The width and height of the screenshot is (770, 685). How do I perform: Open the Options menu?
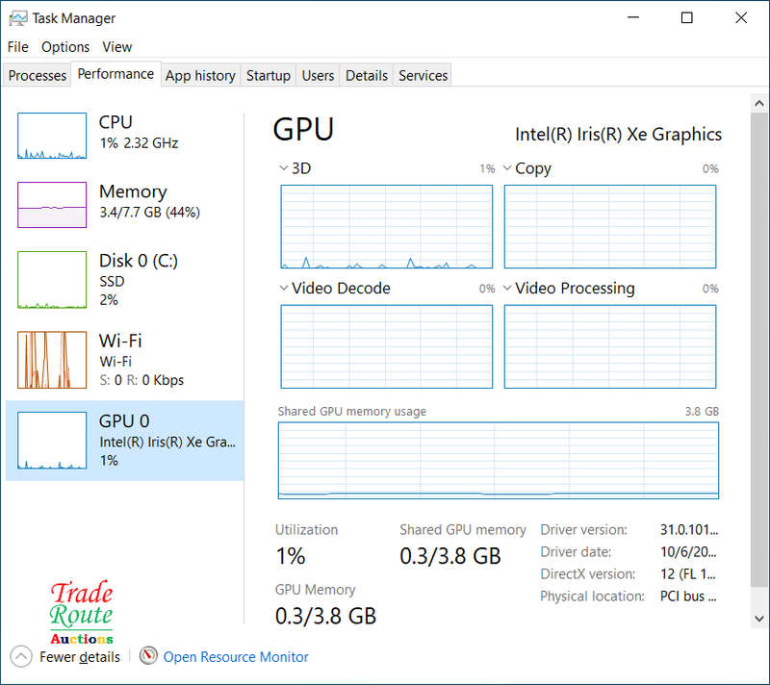tap(65, 47)
